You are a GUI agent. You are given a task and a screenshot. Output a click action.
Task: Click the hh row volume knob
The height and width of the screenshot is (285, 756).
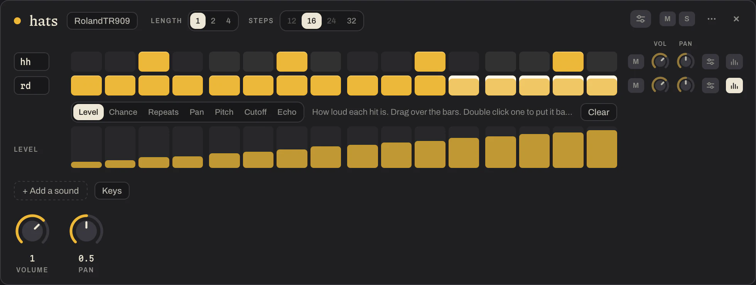660,62
